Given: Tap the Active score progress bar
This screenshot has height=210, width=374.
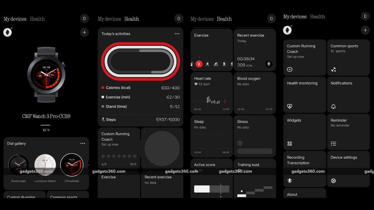Looking at the screenshot, I should coord(212,189).
